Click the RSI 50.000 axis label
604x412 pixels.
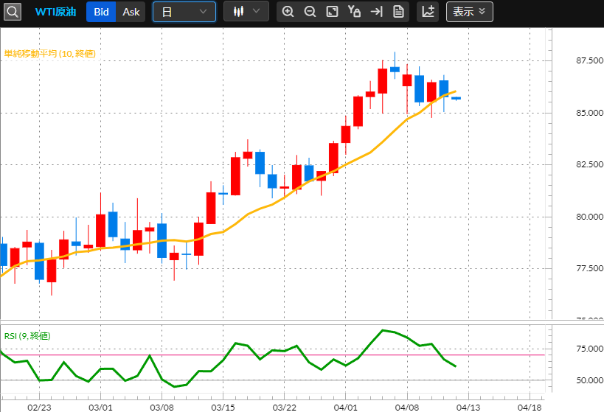(x=589, y=380)
